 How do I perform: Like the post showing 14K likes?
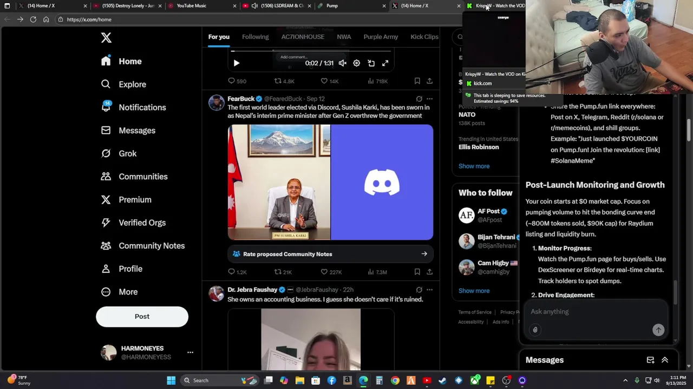(329, 81)
